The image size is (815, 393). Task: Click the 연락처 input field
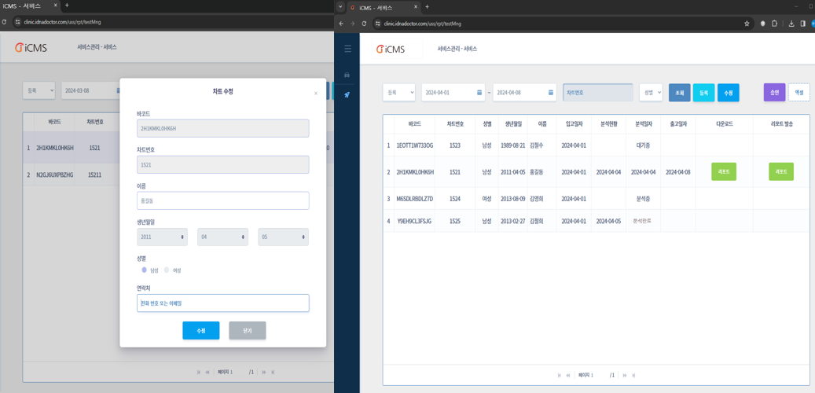(x=222, y=303)
